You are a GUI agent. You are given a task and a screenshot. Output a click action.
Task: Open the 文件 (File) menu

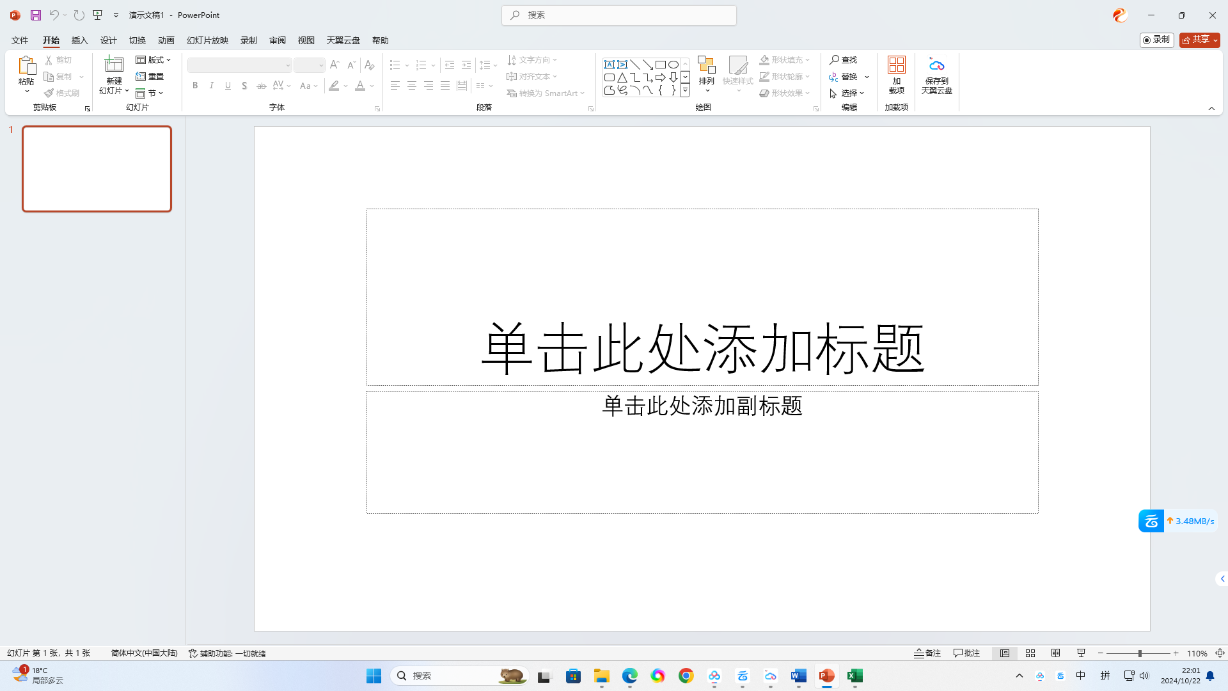click(x=19, y=40)
